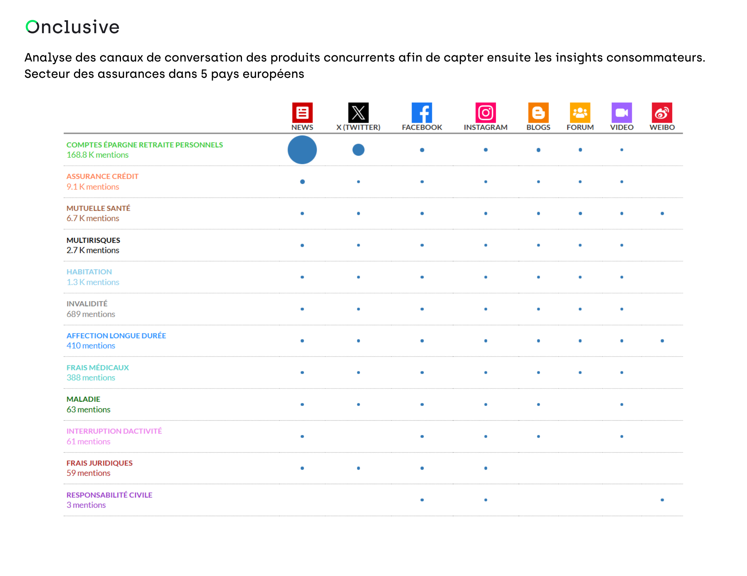The height and width of the screenshot is (576, 747).
Task: Click the Weibo data point in Mutuelle Santé row
Action: coord(662,213)
